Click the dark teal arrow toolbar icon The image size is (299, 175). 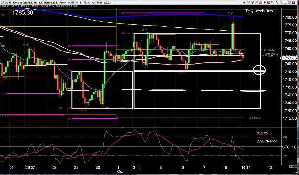coord(244,3)
